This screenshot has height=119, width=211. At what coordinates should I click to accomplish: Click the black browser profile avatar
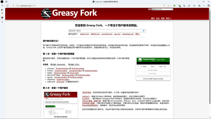tap(2, 2)
